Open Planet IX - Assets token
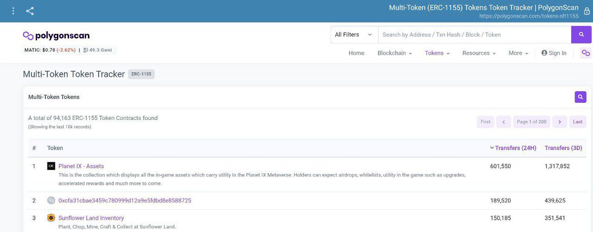 (x=81, y=166)
